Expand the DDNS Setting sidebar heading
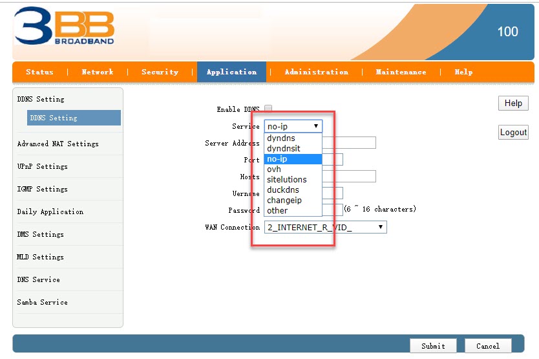This screenshot has width=539, height=359. 41,99
